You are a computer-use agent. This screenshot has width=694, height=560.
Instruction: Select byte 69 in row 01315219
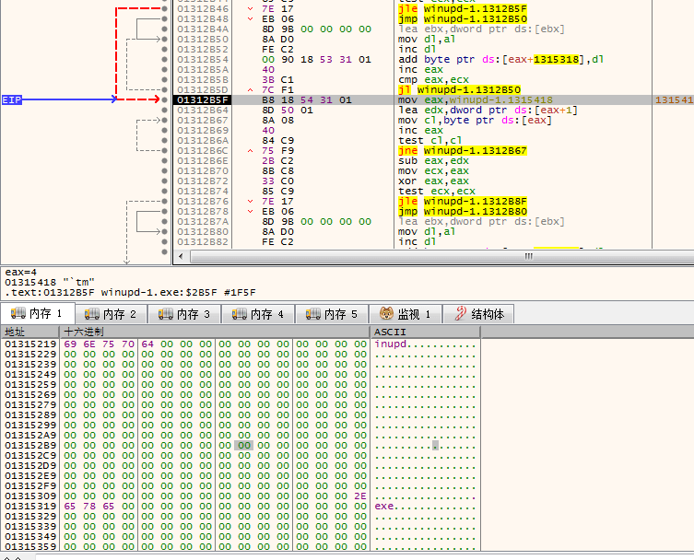coord(70,344)
